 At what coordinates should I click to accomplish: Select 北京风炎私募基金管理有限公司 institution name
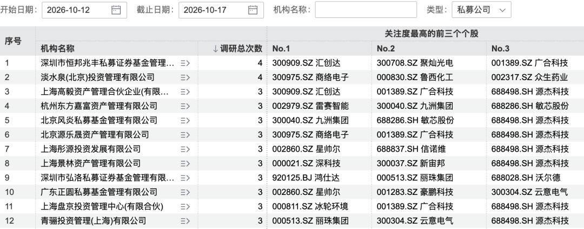99,121
